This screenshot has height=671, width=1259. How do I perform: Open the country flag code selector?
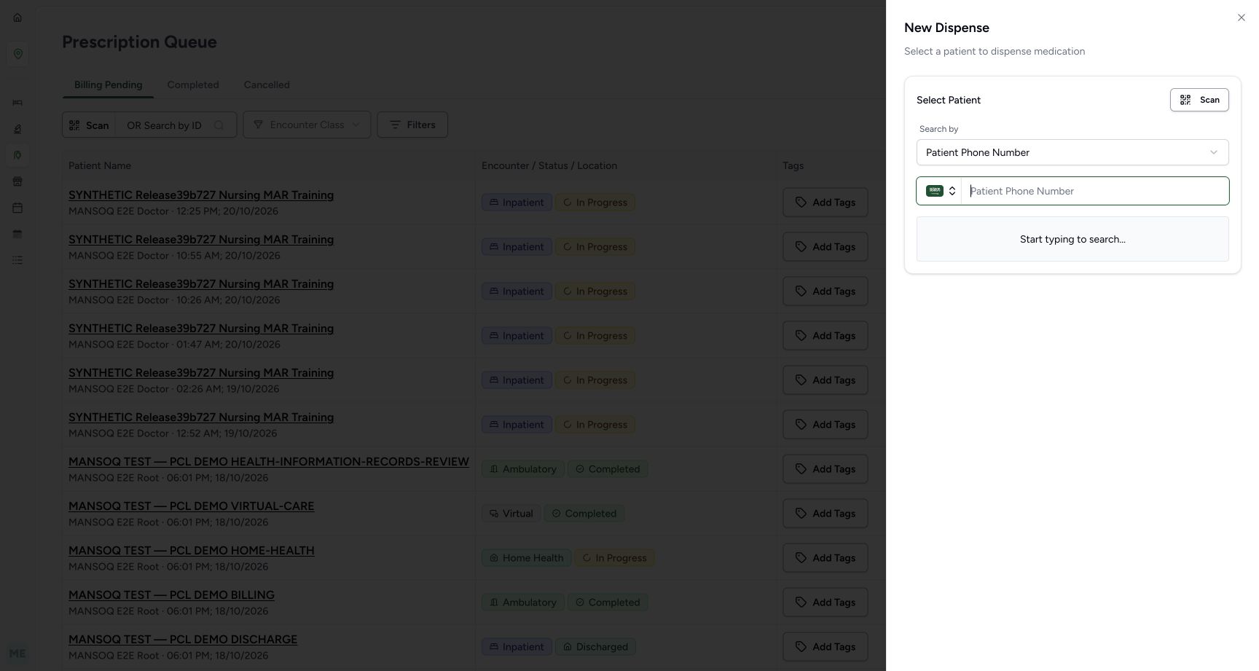(940, 191)
